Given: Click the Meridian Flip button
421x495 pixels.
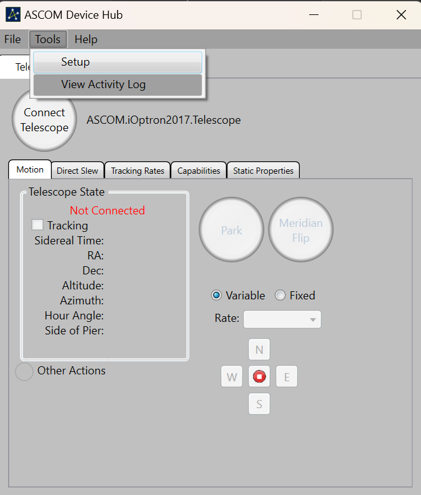Looking at the screenshot, I should click(301, 230).
